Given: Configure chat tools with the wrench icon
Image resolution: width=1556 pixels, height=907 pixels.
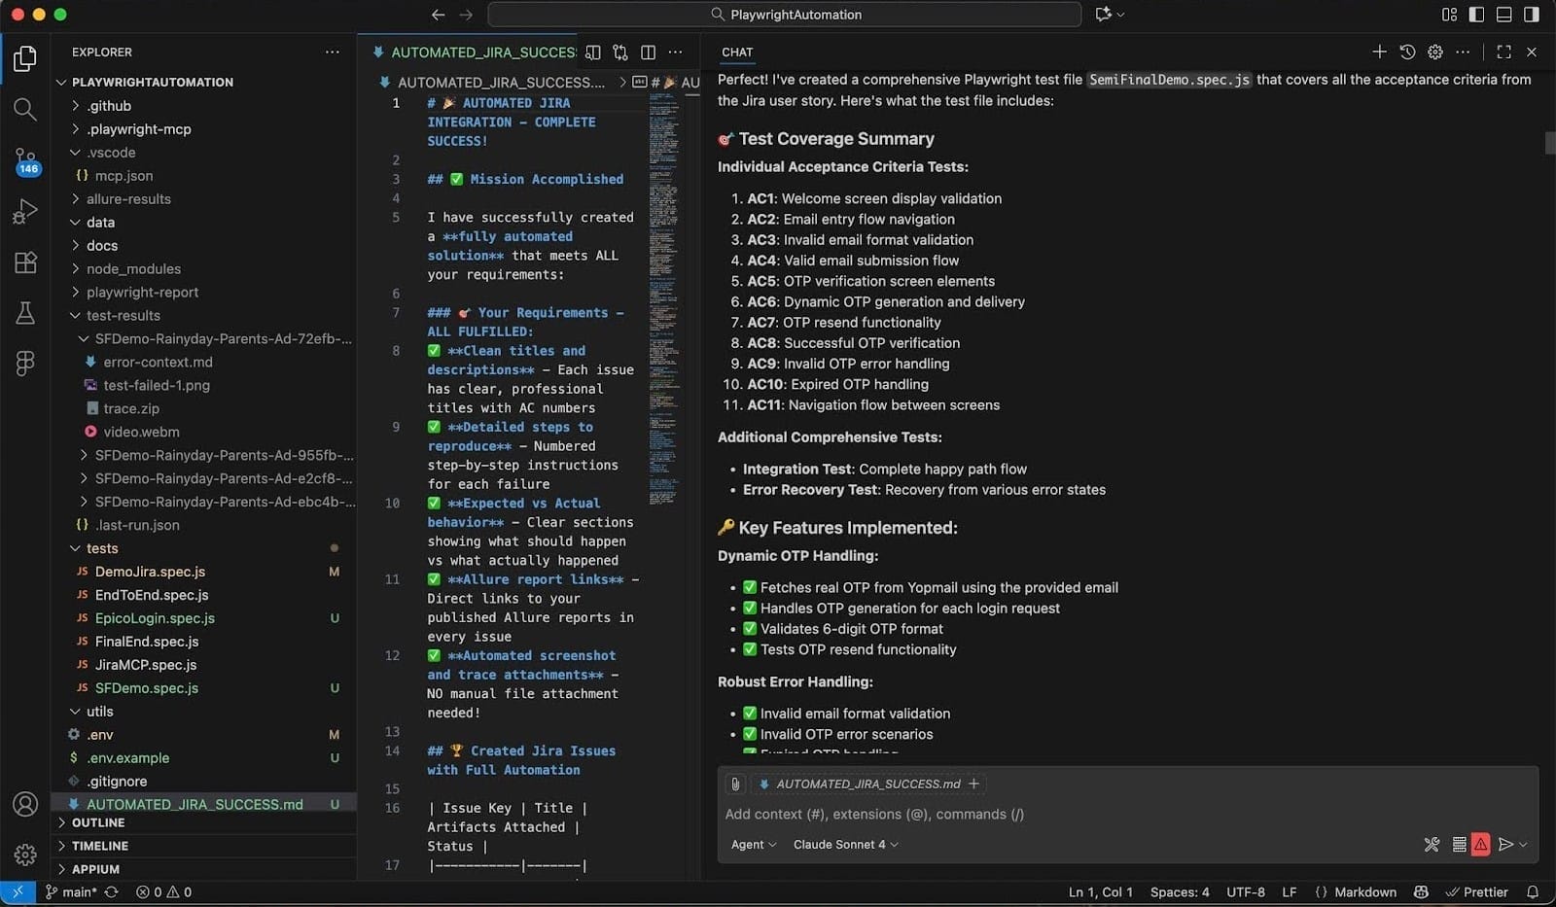Looking at the screenshot, I should click(1432, 844).
